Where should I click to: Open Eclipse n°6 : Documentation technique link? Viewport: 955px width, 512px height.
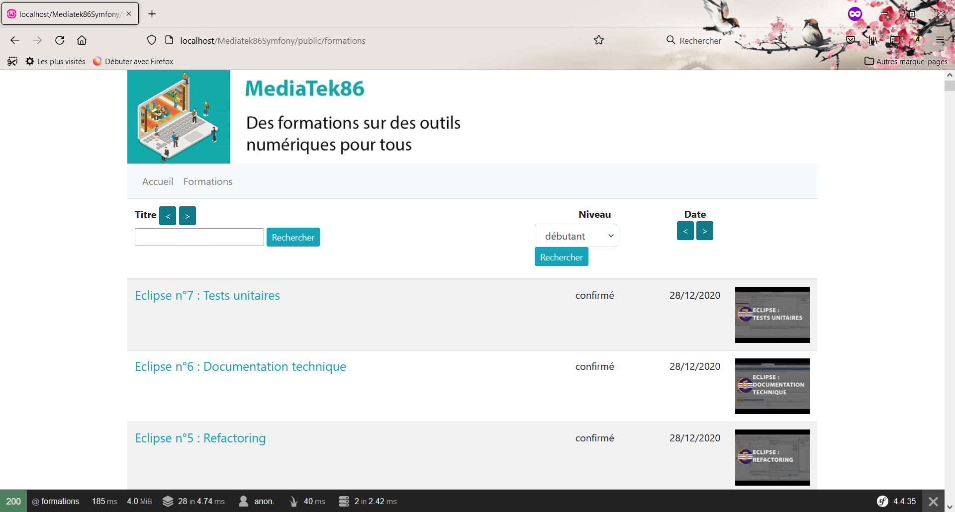click(x=240, y=366)
